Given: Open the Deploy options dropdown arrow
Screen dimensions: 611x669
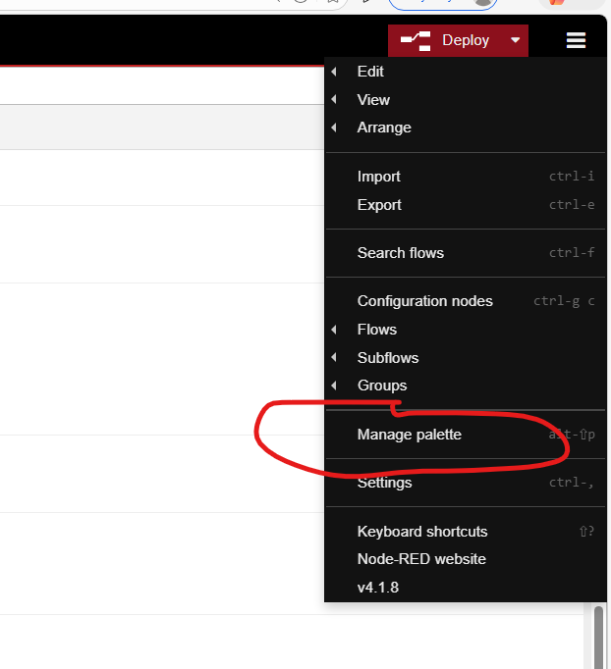Looking at the screenshot, I should [x=515, y=40].
